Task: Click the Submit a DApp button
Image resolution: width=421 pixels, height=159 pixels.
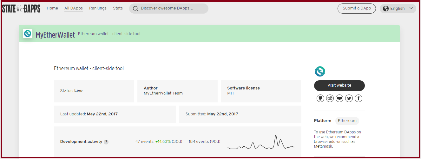Action: tap(357, 9)
